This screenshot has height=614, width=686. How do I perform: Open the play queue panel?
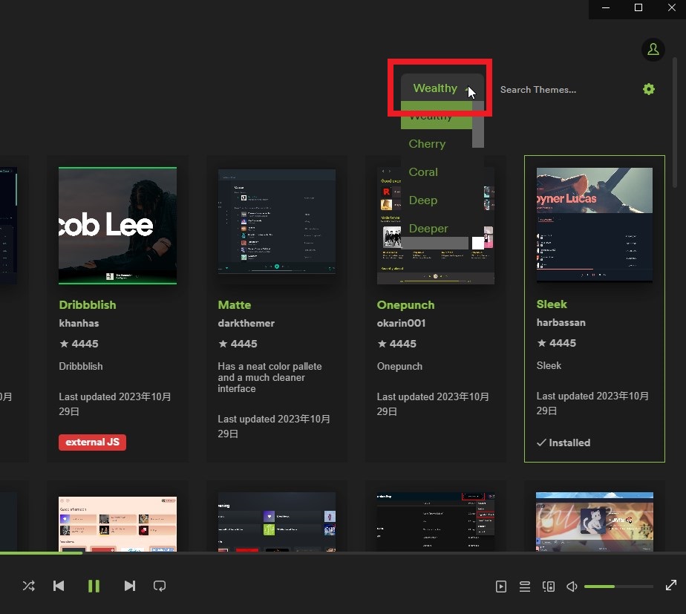pos(525,586)
